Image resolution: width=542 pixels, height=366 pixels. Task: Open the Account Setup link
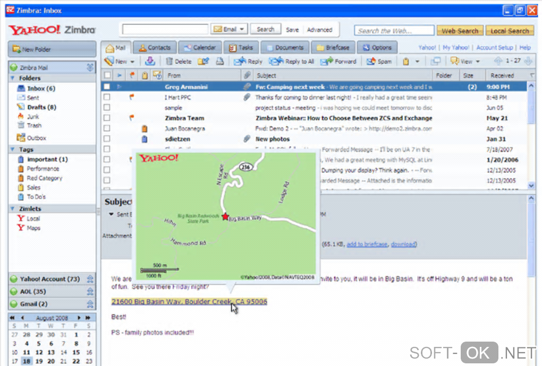[494, 48]
